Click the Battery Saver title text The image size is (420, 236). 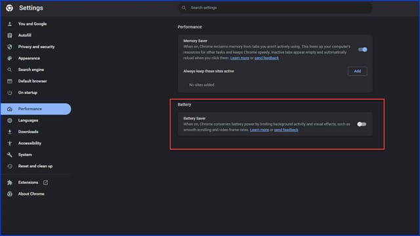[x=194, y=118]
